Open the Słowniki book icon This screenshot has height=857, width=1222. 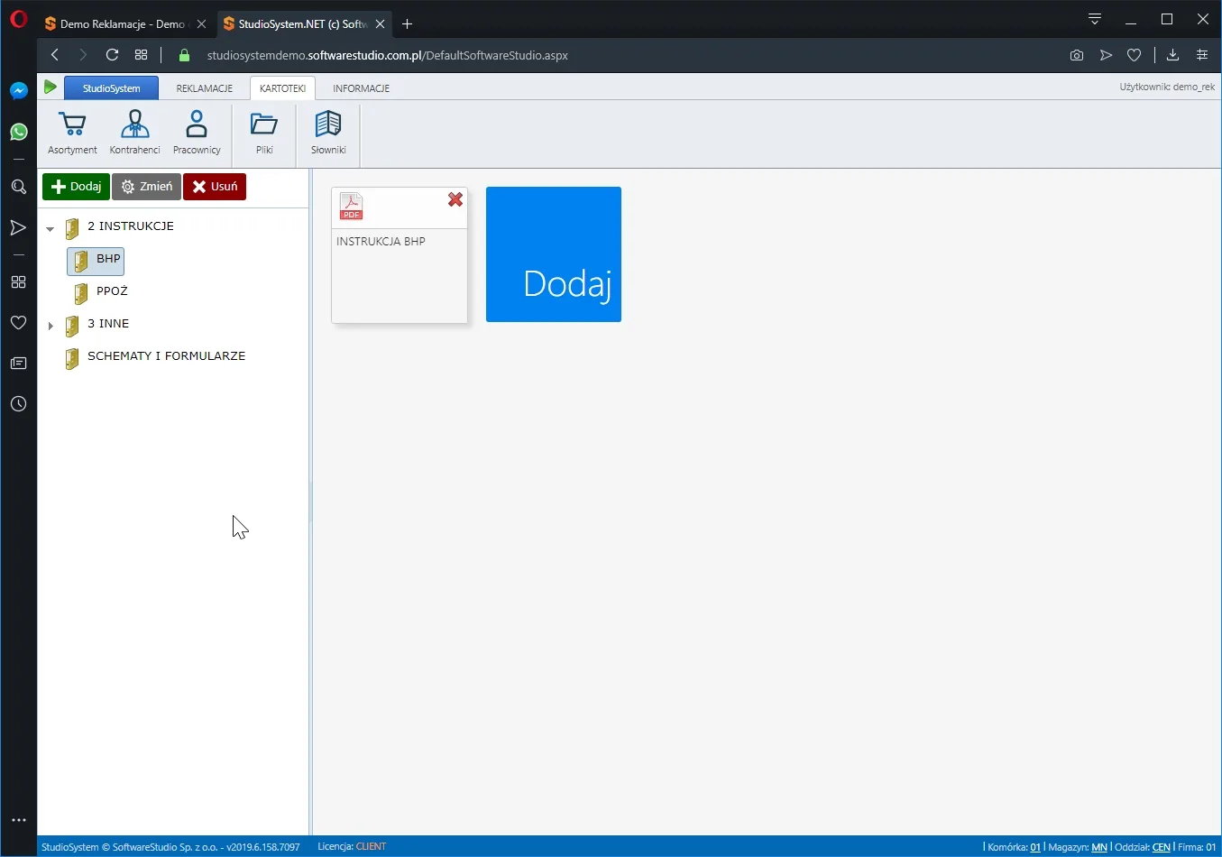pyautogui.click(x=328, y=134)
